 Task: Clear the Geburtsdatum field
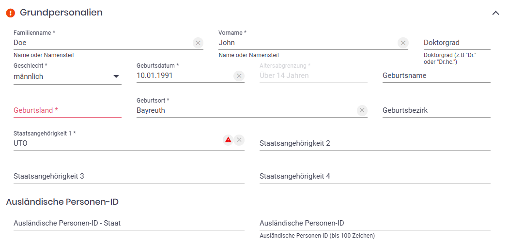[x=239, y=76]
